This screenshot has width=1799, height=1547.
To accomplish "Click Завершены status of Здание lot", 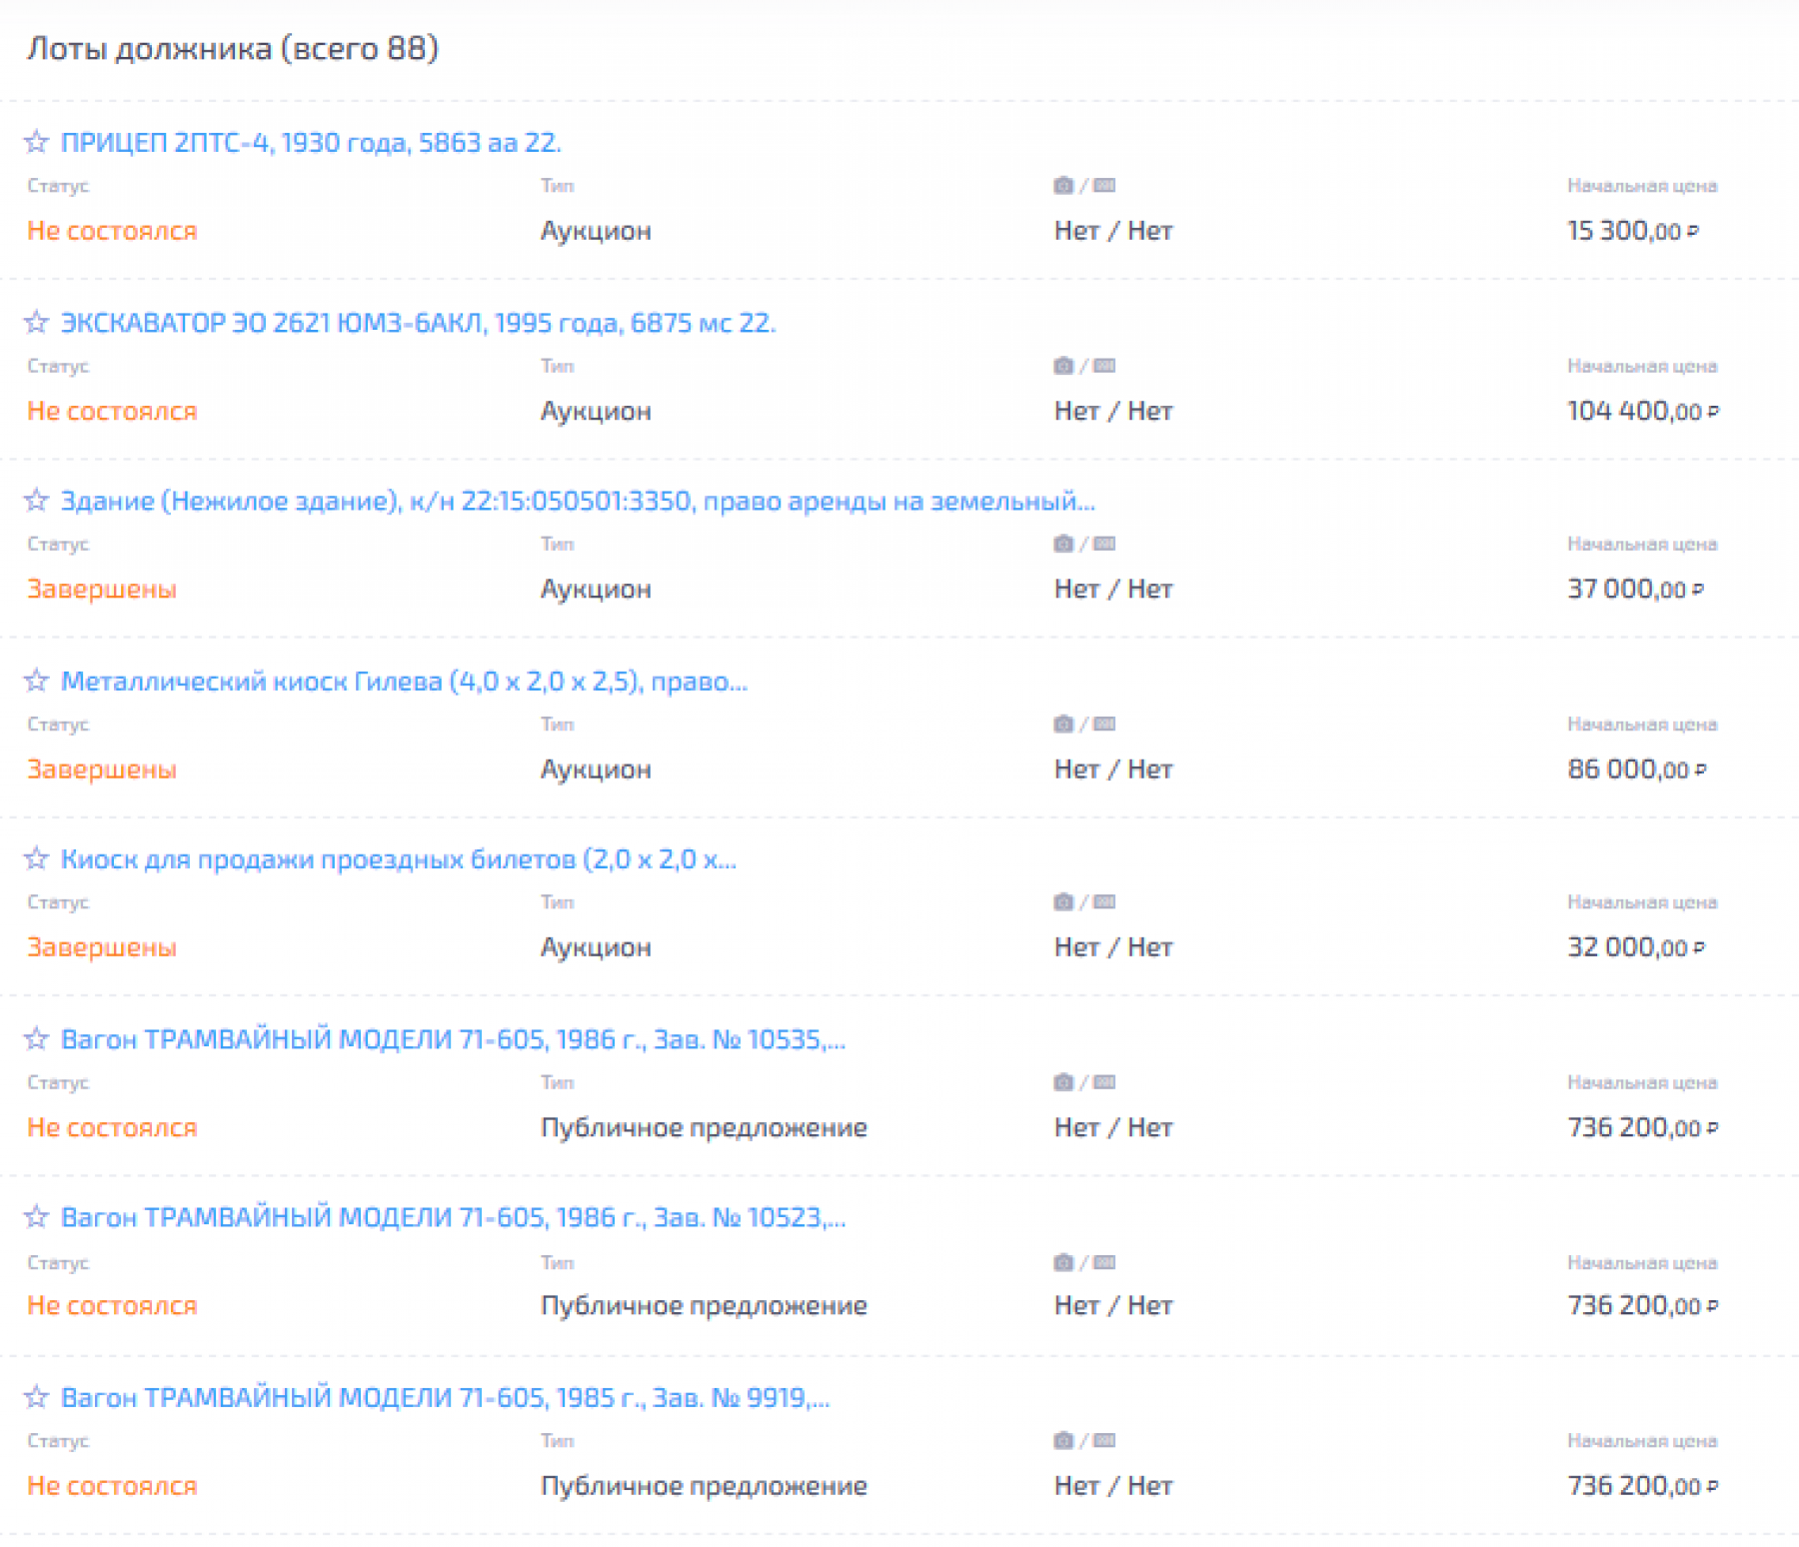I will (102, 590).
